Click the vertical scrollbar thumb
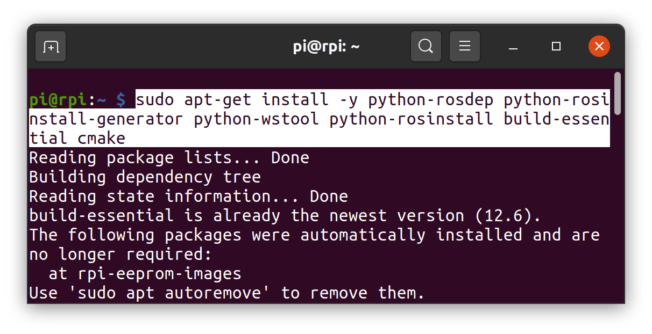The width and height of the screenshot is (652, 334). 618,93
